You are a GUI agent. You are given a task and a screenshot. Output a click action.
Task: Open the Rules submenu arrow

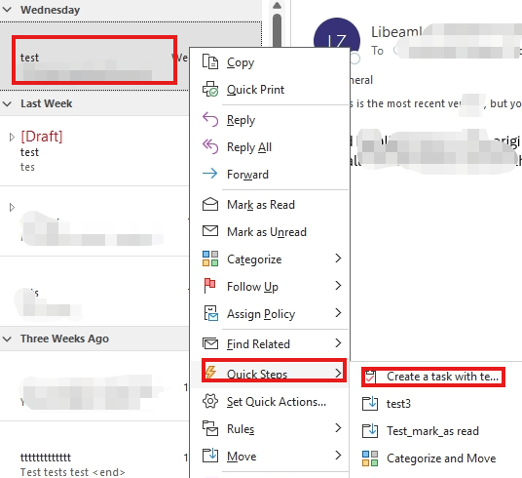pos(338,428)
